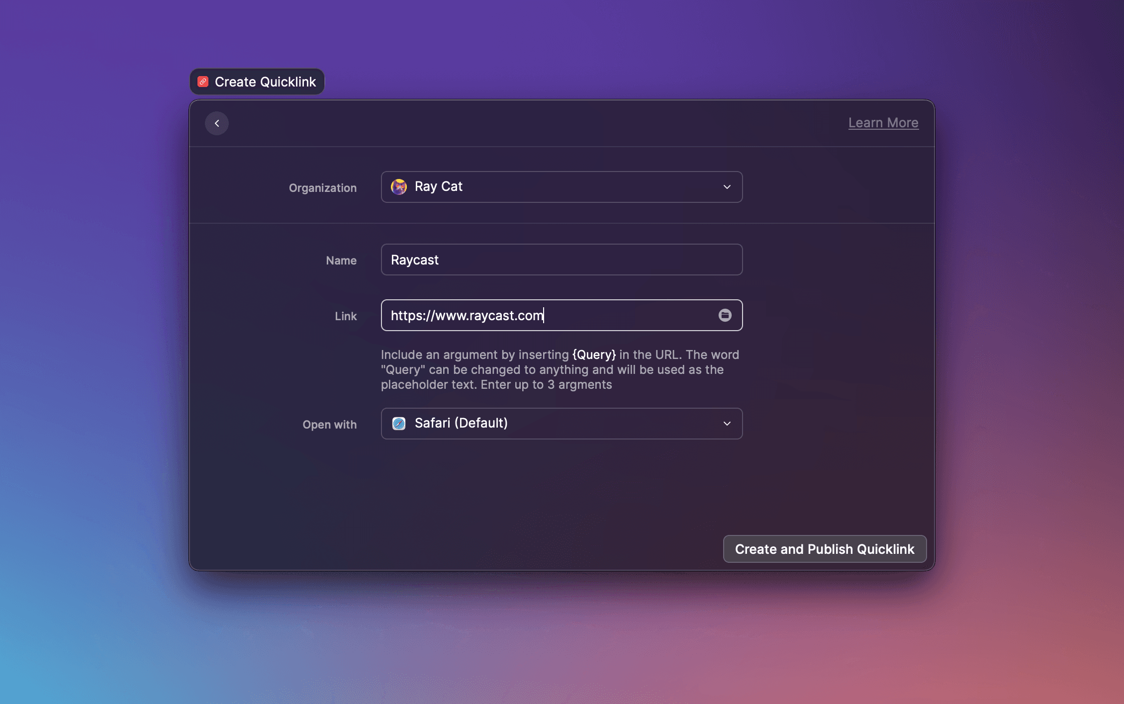Click the Ray Cat avatar in the Organization field

[398, 186]
